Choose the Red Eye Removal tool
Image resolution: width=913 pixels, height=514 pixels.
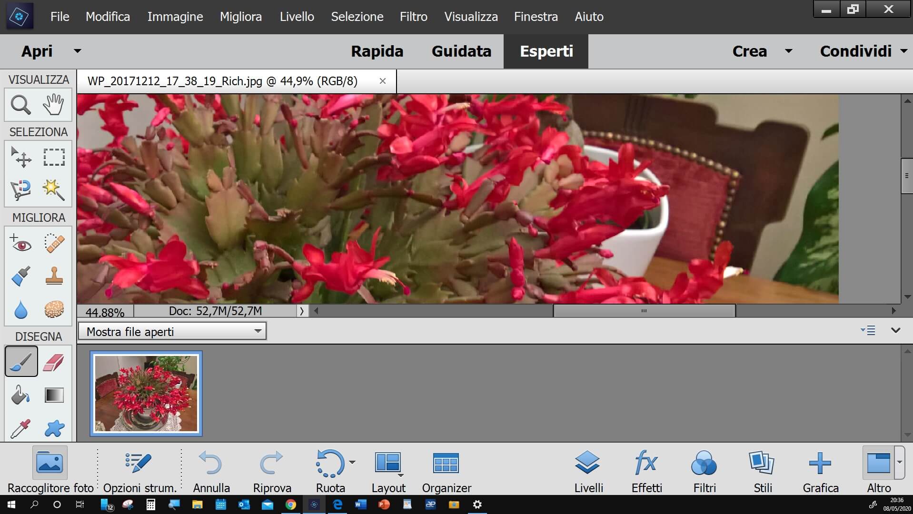(20, 244)
